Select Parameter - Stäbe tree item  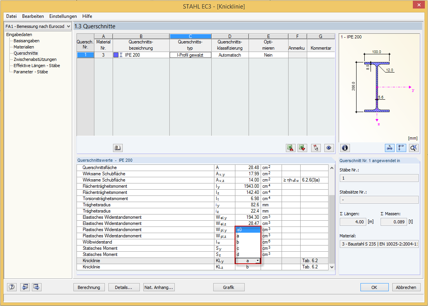pyautogui.click(x=31, y=72)
